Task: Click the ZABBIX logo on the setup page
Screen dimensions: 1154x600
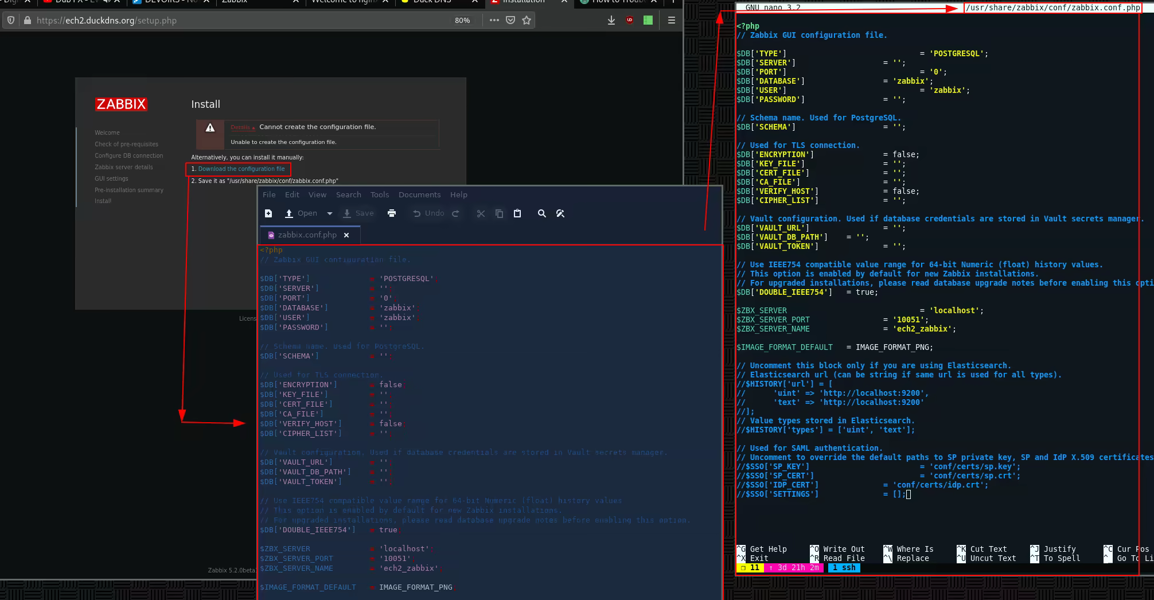Action: (x=121, y=104)
